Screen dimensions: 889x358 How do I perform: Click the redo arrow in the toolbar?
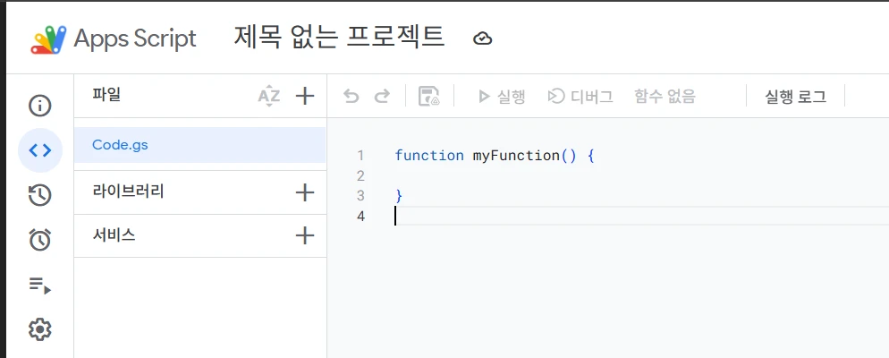pos(382,96)
